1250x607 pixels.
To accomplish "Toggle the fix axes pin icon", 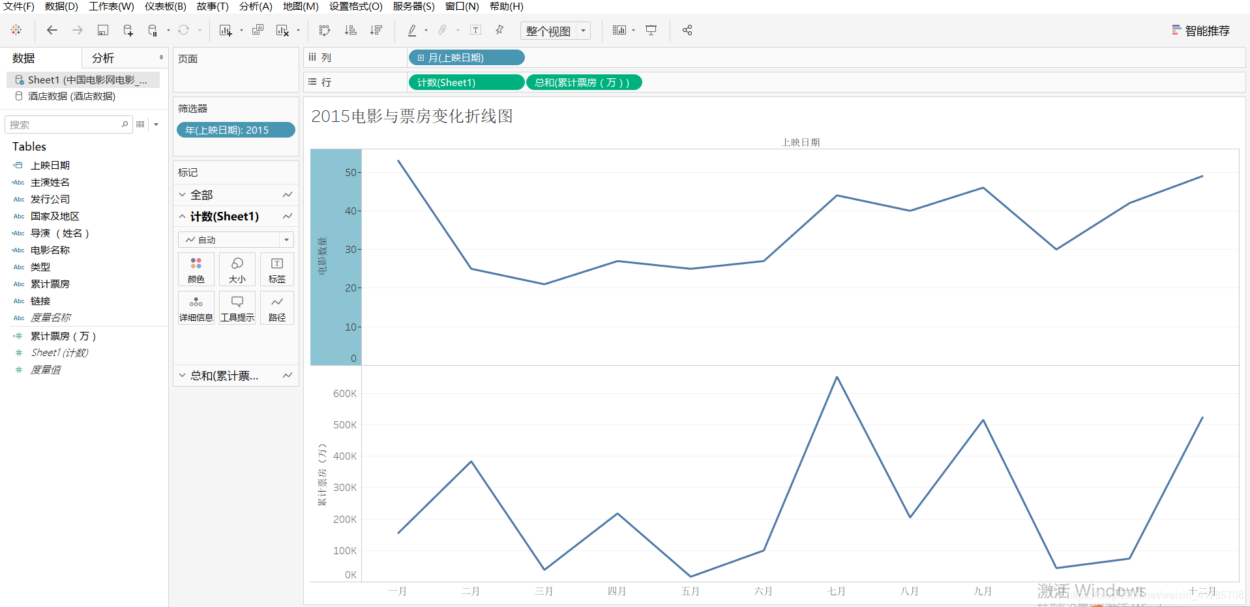I will click(499, 30).
